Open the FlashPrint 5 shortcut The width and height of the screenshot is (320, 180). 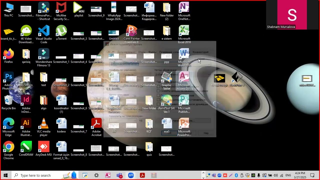[237, 79]
